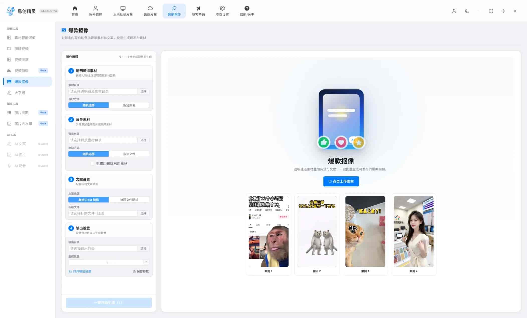Screen dimensions: 527x318
Task: Click the 输出目录 path input
Action: coord(103,249)
